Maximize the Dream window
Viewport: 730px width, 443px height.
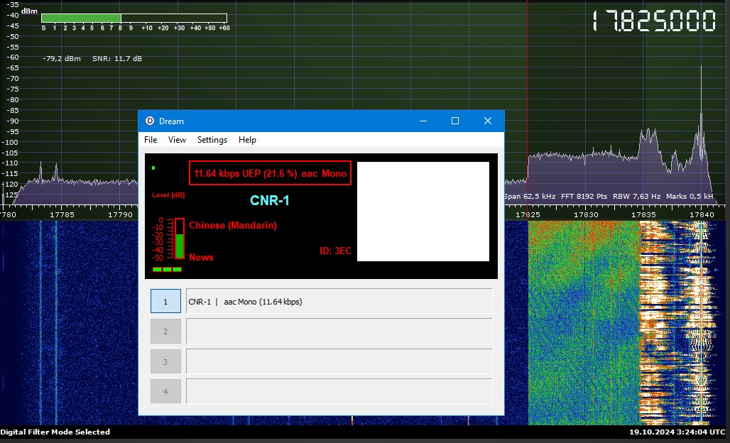[x=455, y=121]
